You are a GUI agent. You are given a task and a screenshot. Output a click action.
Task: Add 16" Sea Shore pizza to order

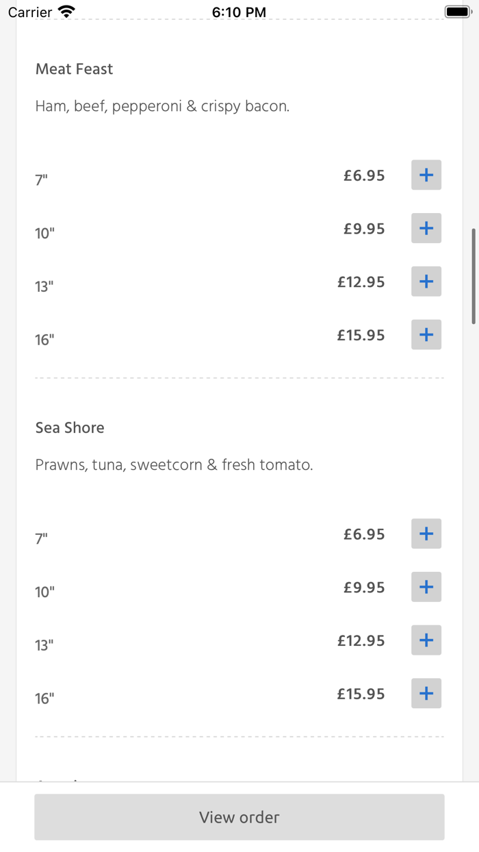click(x=426, y=694)
